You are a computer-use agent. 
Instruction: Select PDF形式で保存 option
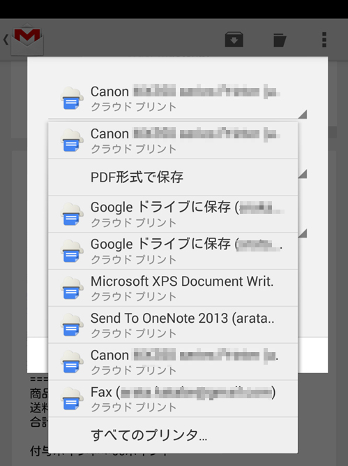(173, 177)
